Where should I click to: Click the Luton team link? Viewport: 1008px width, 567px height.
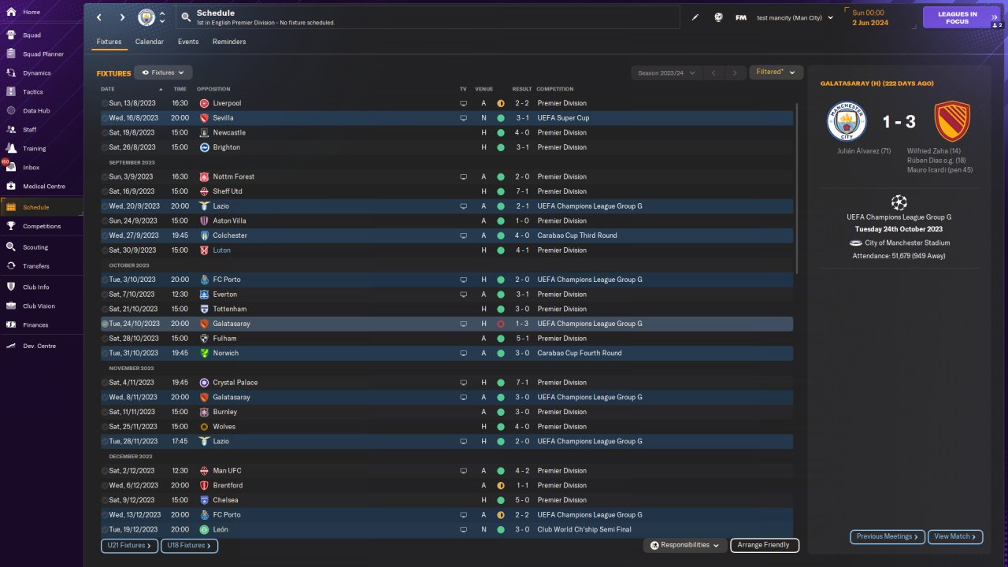point(221,250)
